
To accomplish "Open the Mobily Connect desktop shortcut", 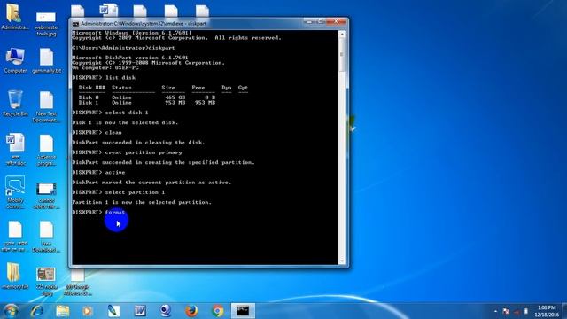I will (x=15, y=192).
